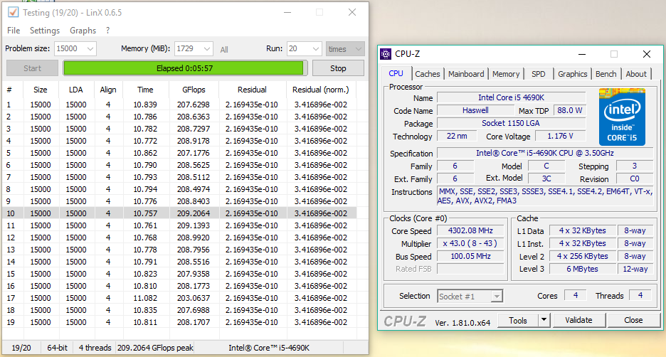Click the Validate button
This screenshot has height=357, width=666.
click(578, 320)
